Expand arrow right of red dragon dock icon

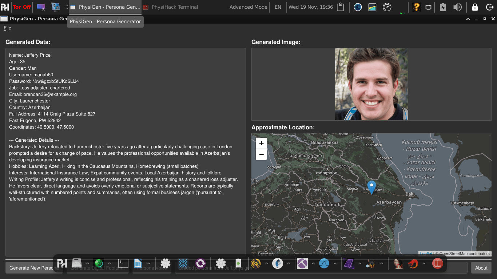pyautogui.click(x=424, y=263)
